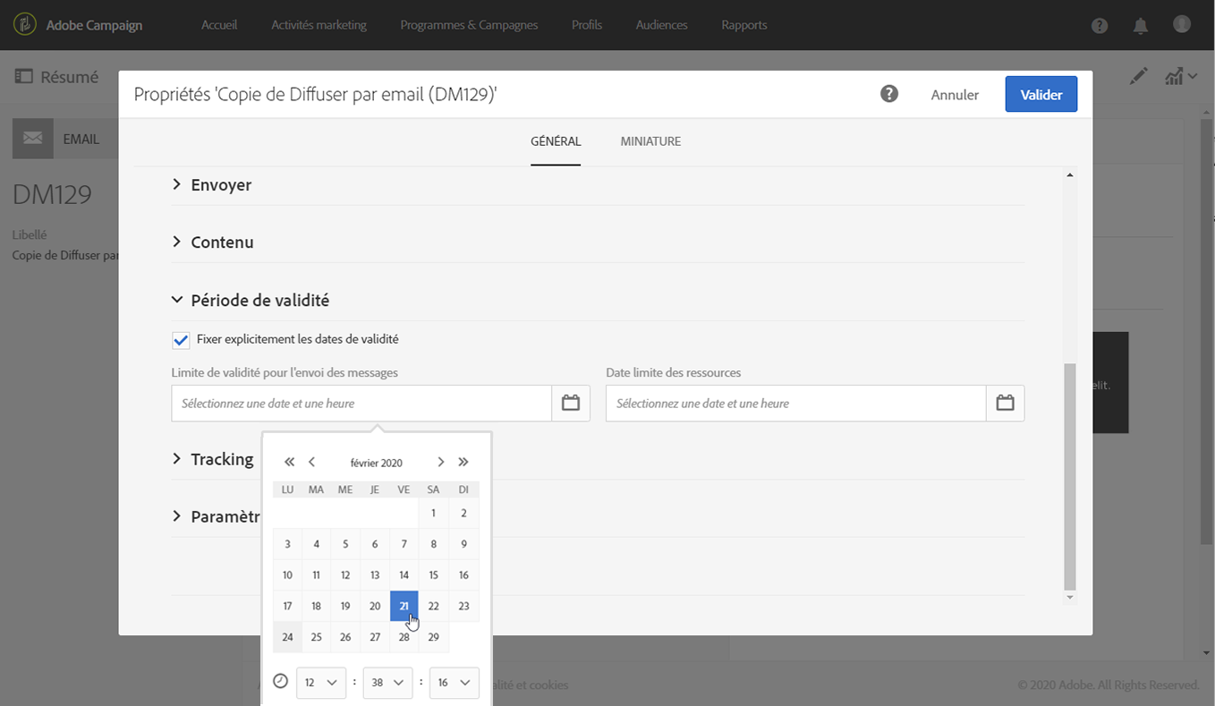The height and width of the screenshot is (706, 1215).
Task: Click the Résumé panel icon
Action: point(23,77)
